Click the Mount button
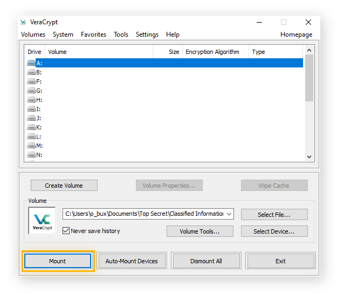This screenshot has height=294, width=337. [58, 261]
